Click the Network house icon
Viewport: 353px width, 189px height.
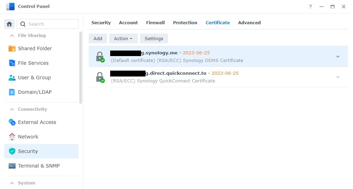tap(12, 137)
